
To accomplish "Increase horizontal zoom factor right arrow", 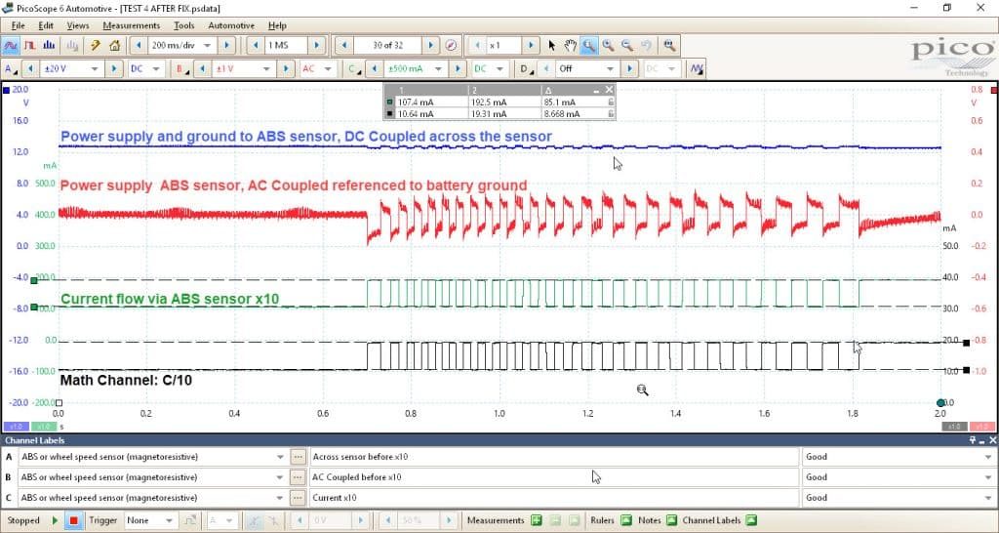I will (x=530, y=46).
